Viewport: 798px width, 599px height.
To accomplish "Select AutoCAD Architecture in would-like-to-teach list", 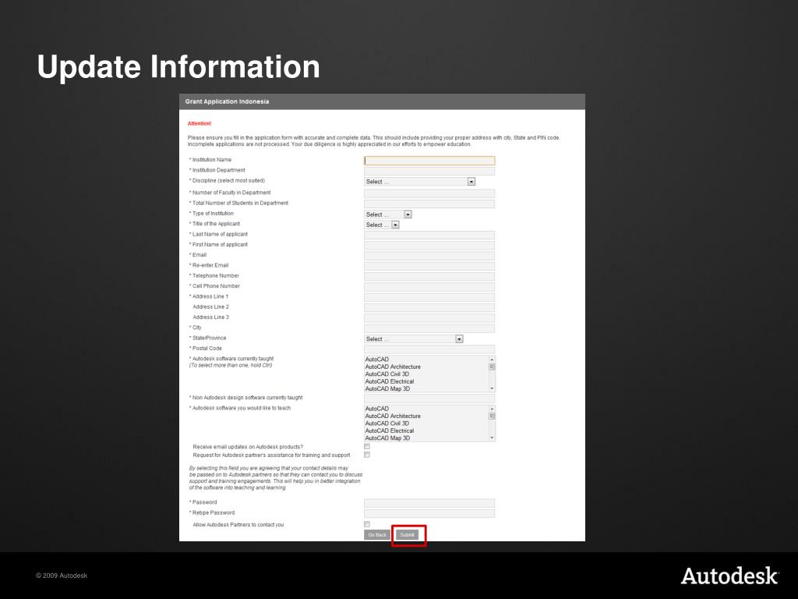I will [426, 416].
